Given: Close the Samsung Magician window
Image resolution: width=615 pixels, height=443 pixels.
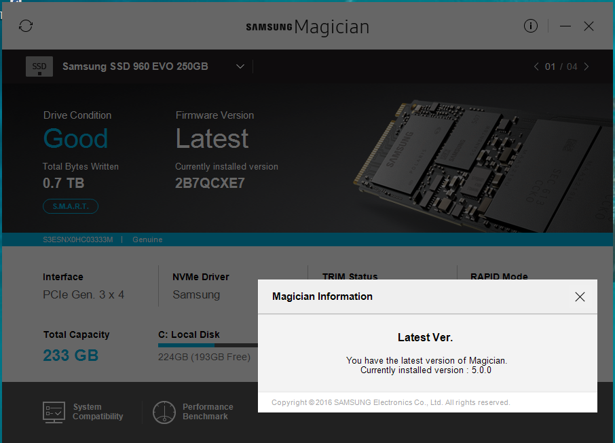Looking at the screenshot, I should 589,26.
